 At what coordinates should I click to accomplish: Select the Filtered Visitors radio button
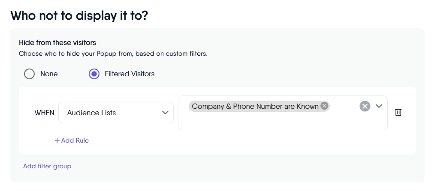(x=94, y=74)
